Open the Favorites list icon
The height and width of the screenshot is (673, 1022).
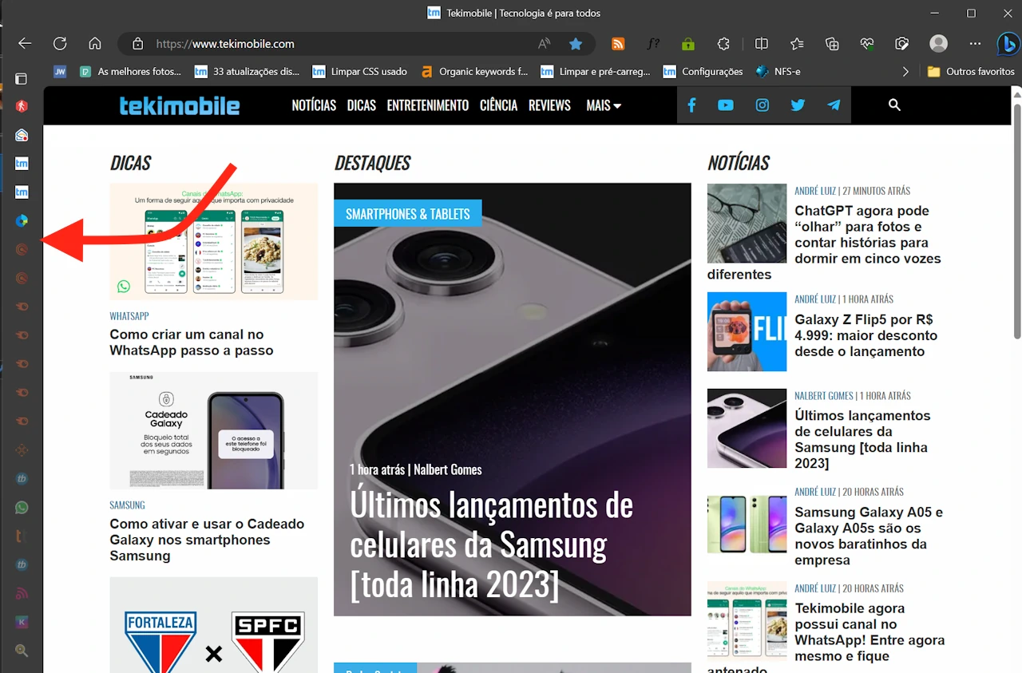click(x=797, y=44)
